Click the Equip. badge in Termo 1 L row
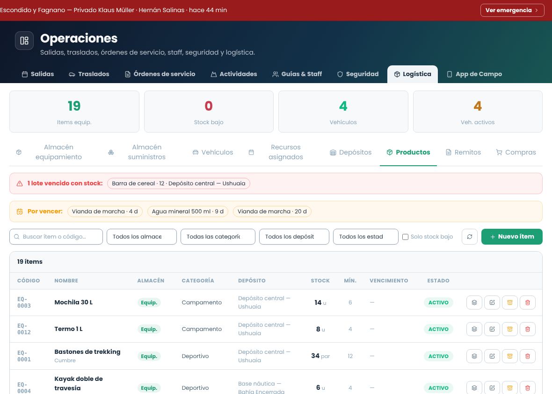The height and width of the screenshot is (394, 552). 149,329
